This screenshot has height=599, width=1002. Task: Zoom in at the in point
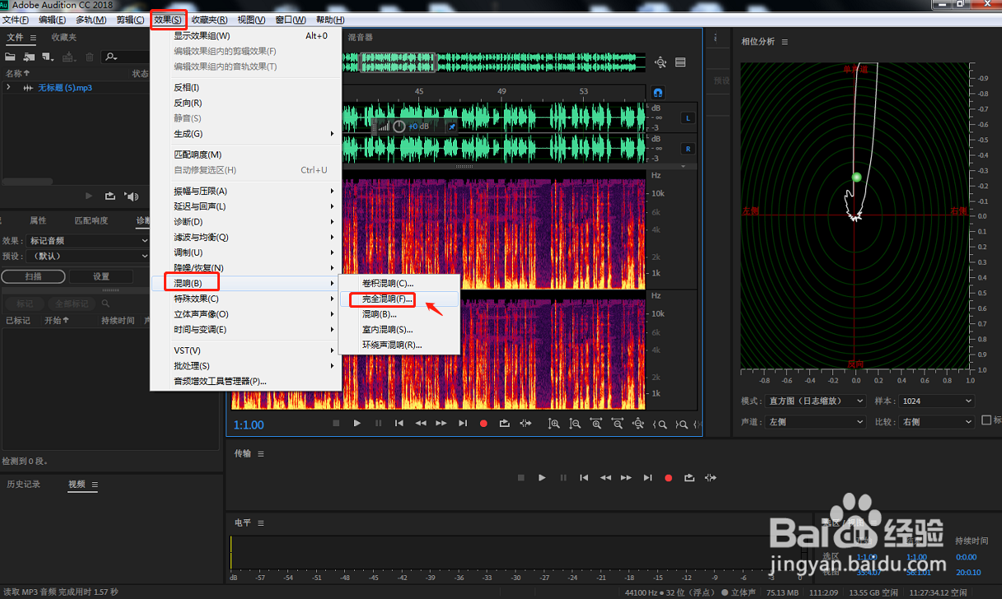click(660, 425)
